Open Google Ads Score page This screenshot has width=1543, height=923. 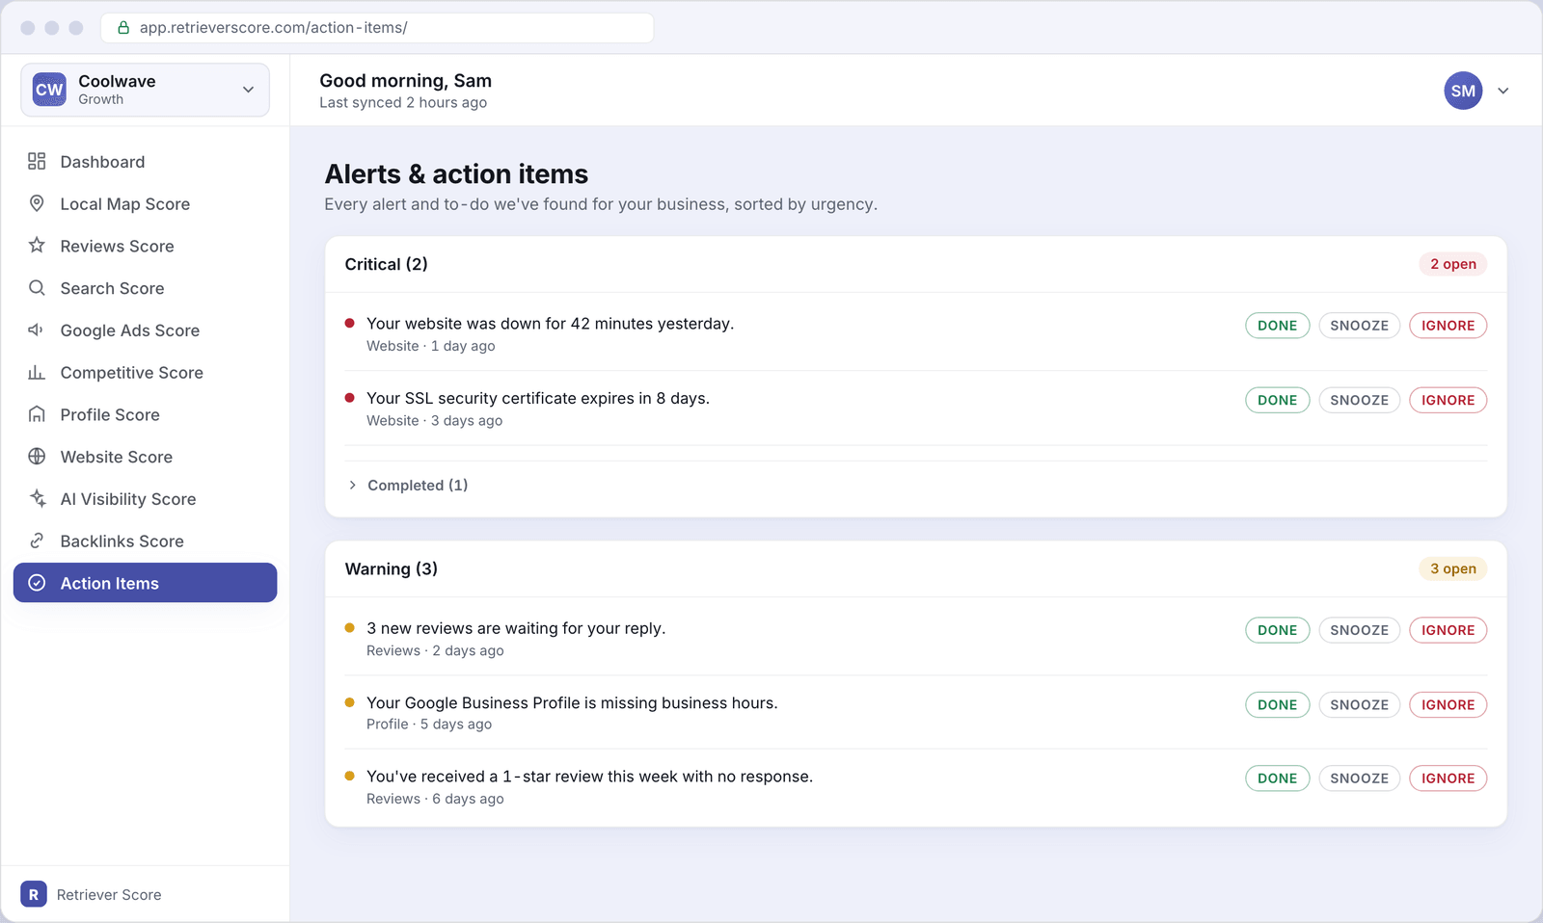(145, 330)
